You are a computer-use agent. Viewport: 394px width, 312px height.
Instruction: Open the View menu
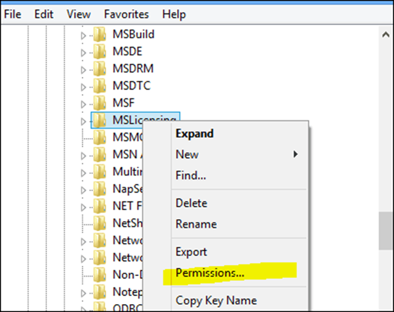[78, 14]
